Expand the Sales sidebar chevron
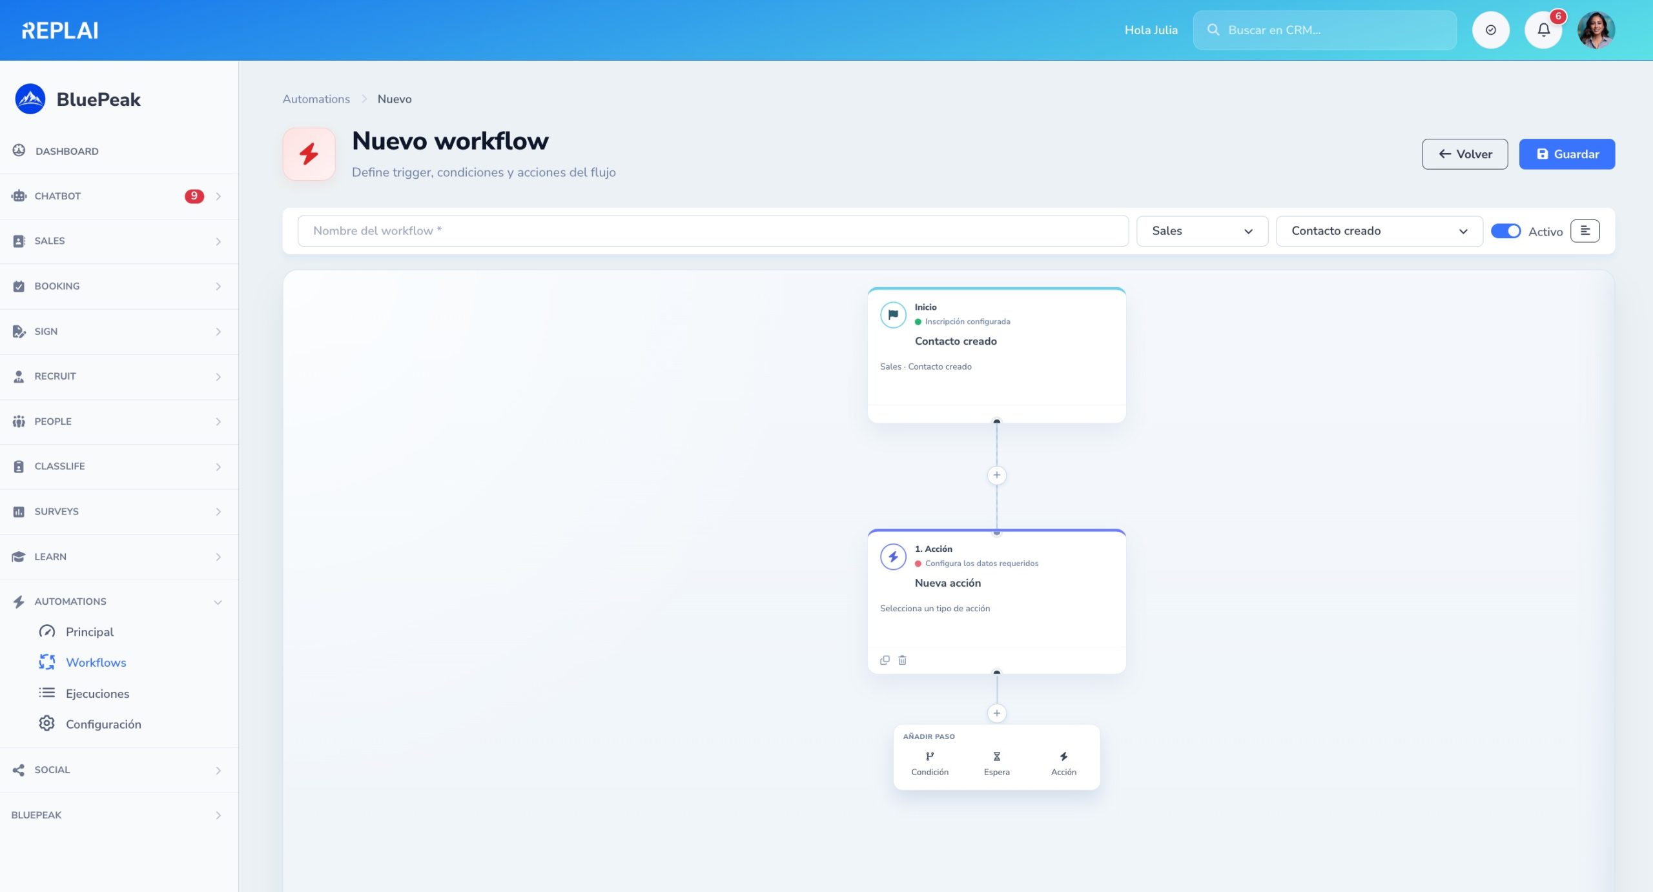The image size is (1653, 892). (218, 241)
